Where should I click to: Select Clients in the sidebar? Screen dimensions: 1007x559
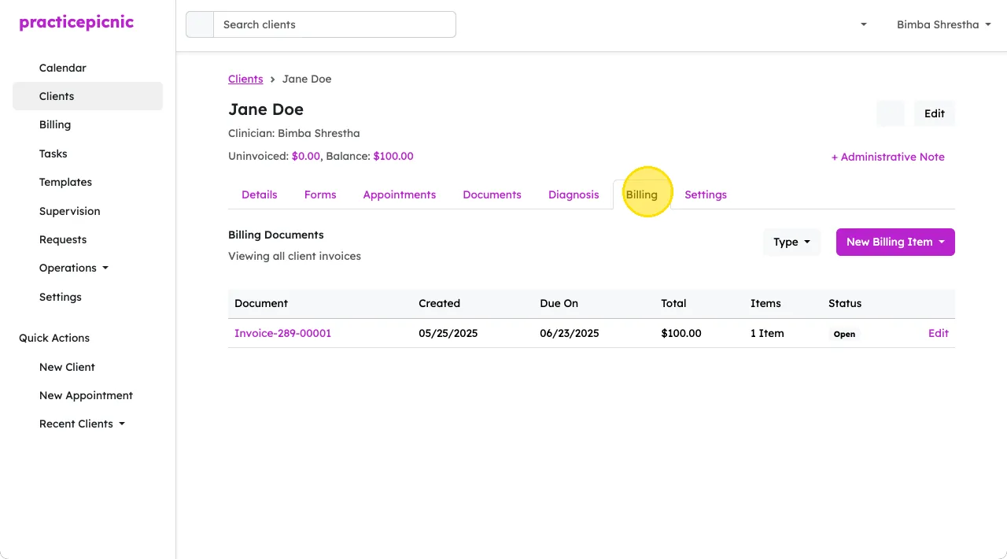pyautogui.click(x=88, y=96)
